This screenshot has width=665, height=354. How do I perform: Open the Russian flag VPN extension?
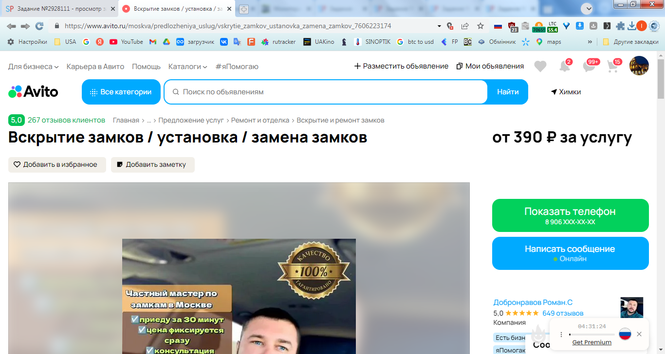[x=498, y=26]
